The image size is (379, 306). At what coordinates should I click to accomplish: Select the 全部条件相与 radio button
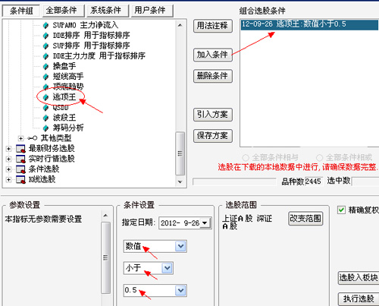[x=246, y=158]
